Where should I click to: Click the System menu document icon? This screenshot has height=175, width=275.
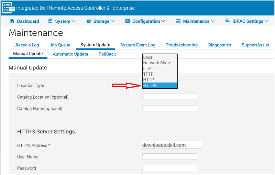tap(50, 21)
